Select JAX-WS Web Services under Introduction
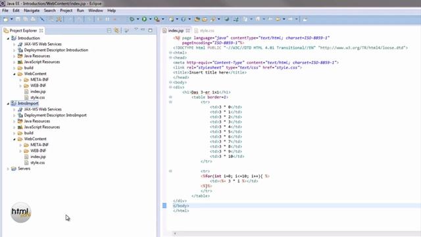Image resolution: width=421 pixels, height=237 pixels. click(x=42, y=44)
